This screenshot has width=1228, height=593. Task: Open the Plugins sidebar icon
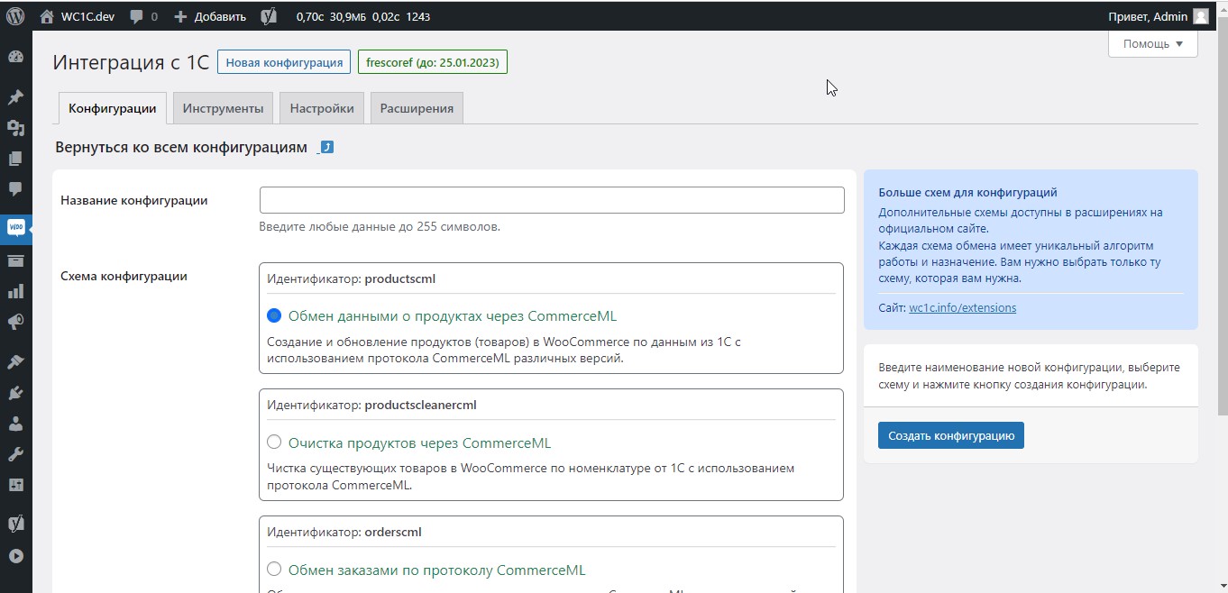(15, 393)
